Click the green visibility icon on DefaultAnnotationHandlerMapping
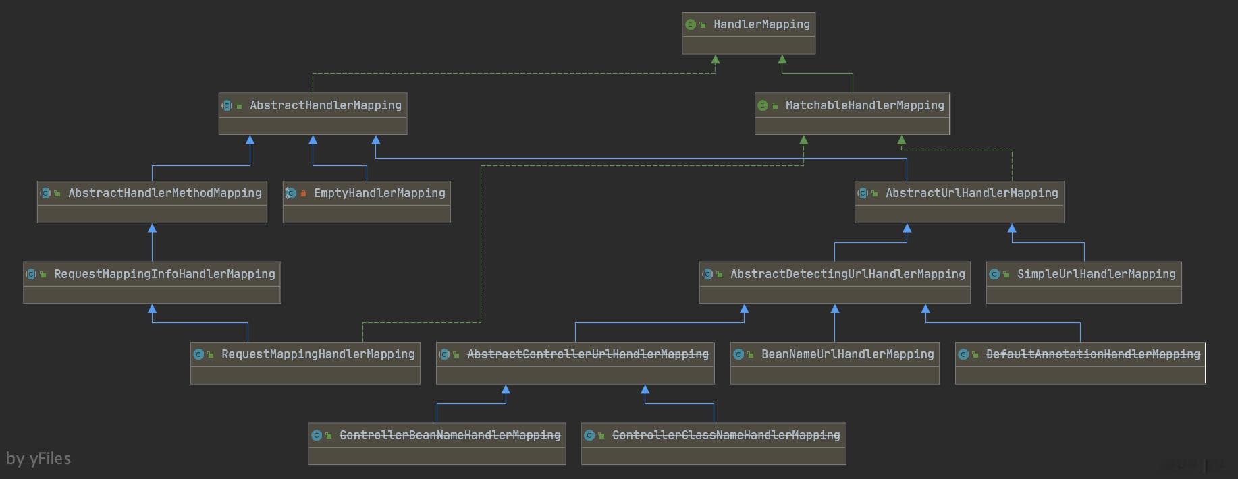1238x479 pixels. coord(975,355)
